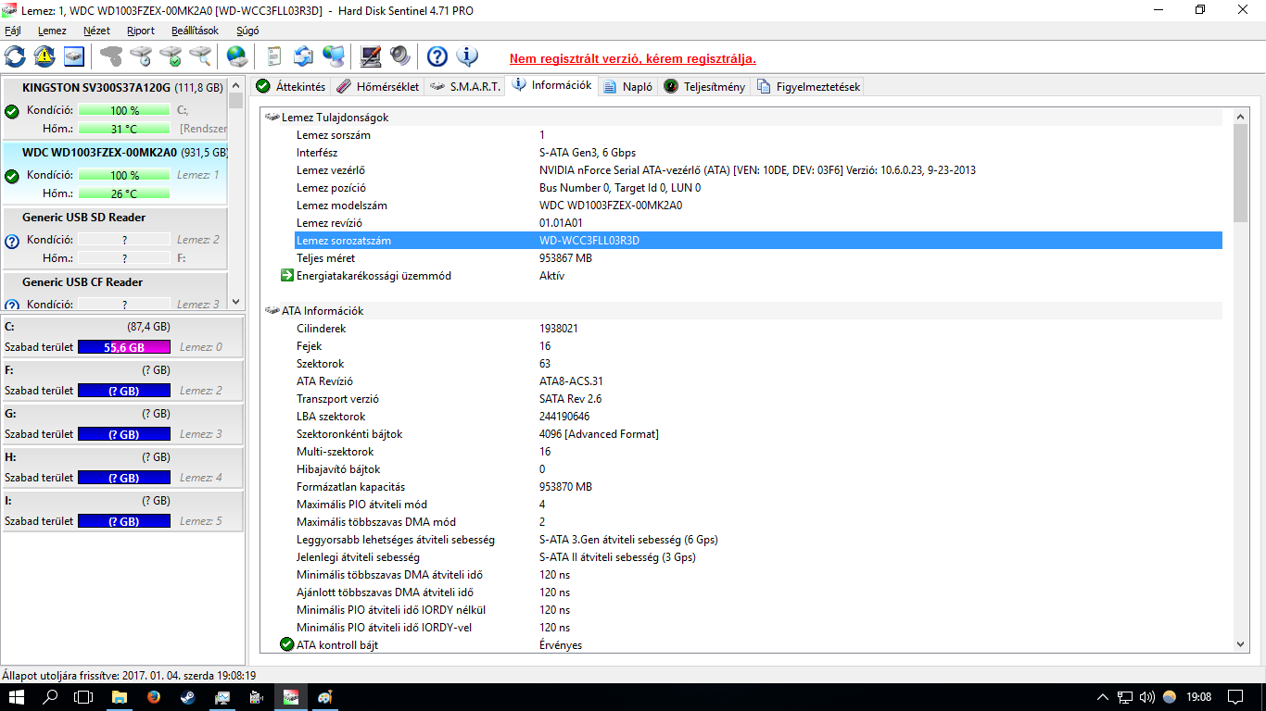Click the envelope with blue arrows icon

(304, 56)
